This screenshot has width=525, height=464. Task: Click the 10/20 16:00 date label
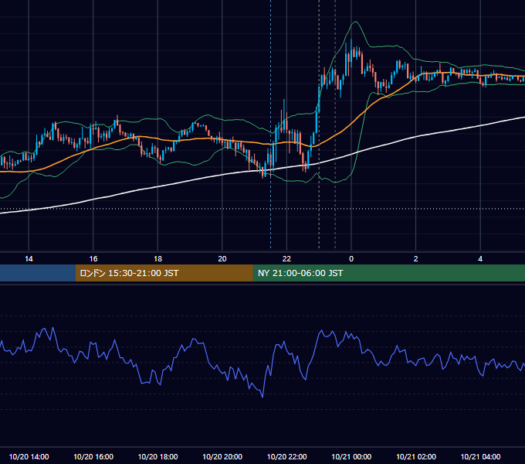tap(93, 456)
